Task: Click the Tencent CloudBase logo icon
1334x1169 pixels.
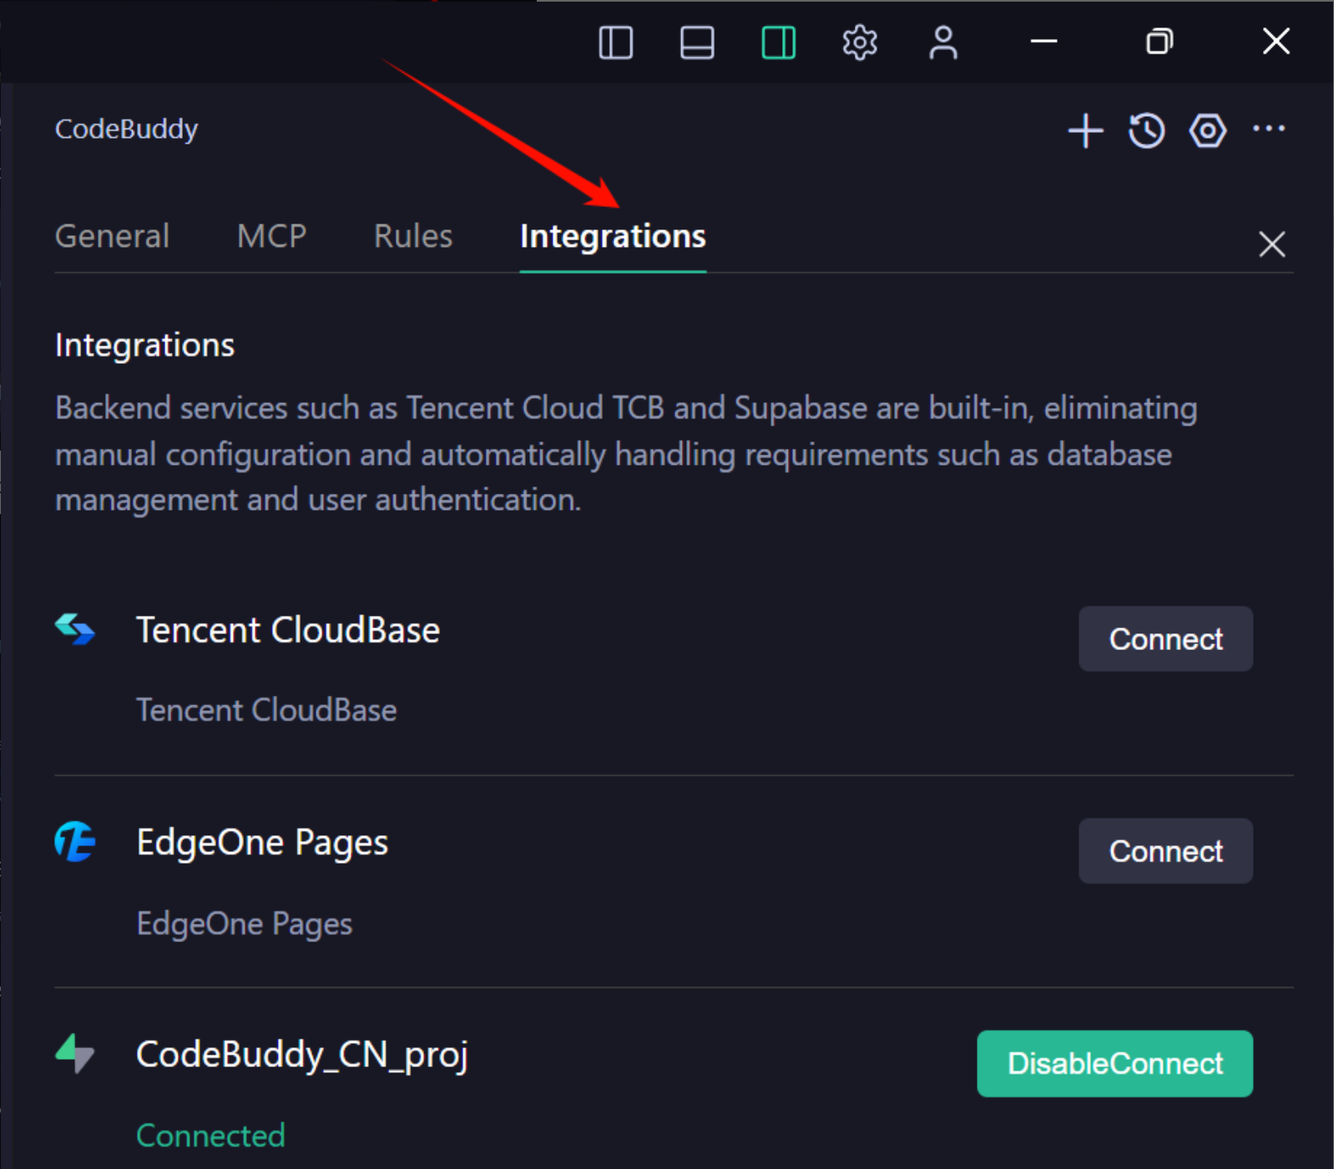Action: tap(75, 630)
